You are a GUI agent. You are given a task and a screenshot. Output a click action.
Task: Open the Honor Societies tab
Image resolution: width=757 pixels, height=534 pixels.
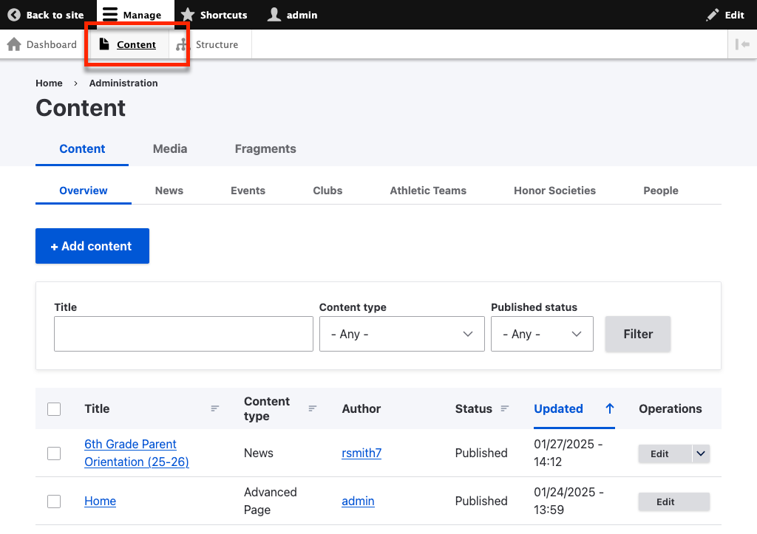pyautogui.click(x=554, y=191)
